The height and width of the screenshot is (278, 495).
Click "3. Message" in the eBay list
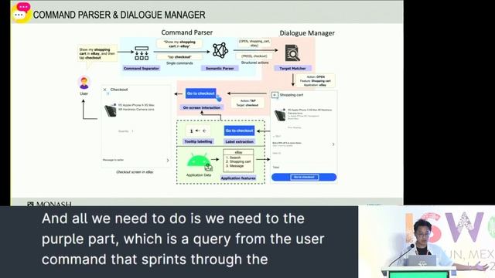[x=234, y=166]
